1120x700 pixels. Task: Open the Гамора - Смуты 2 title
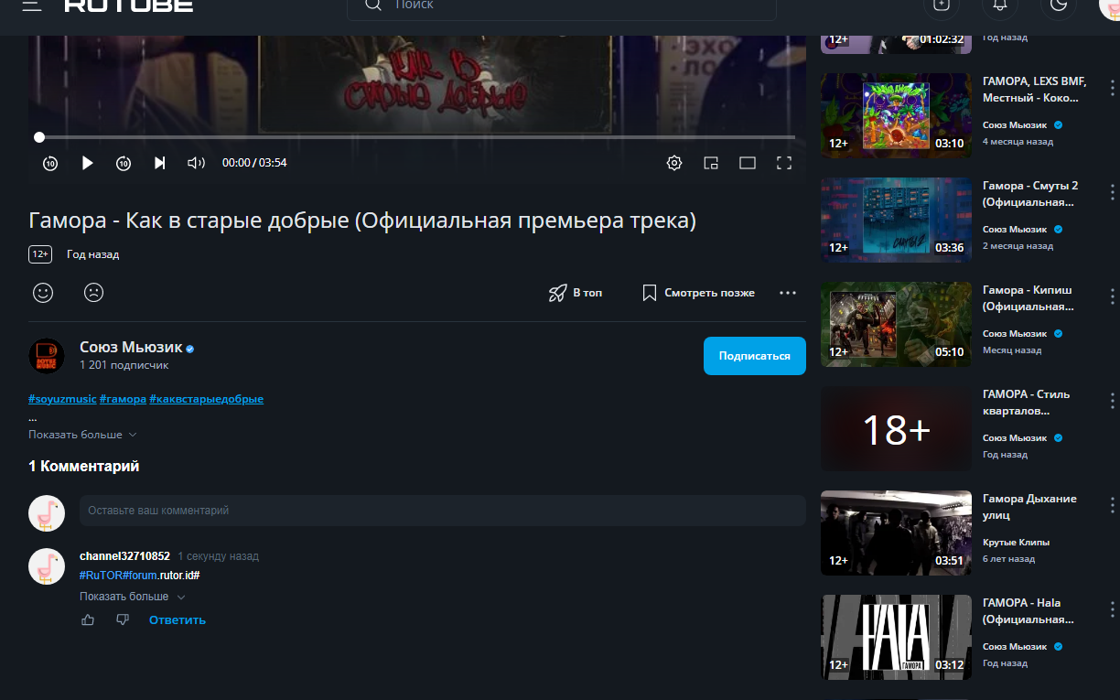[x=1030, y=194]
